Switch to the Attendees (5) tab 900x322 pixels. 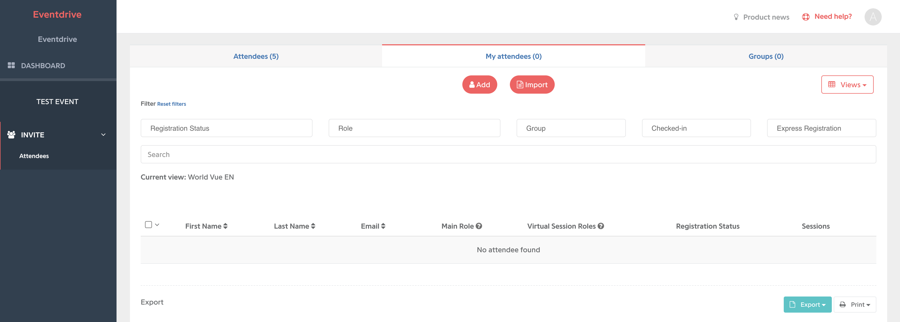[x=256, y=56]
